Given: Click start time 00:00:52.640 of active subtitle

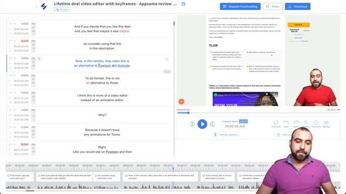Looking at the screenshot, I should click(x=21, y=64).
